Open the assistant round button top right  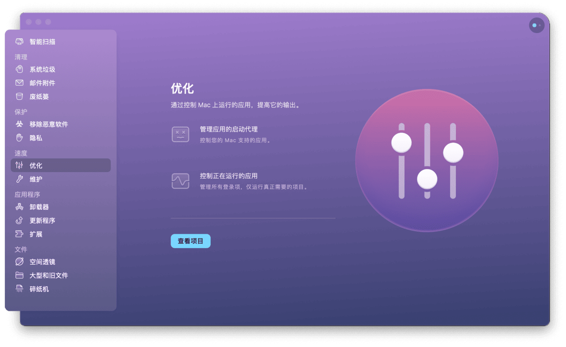click(x=536, y=25)
